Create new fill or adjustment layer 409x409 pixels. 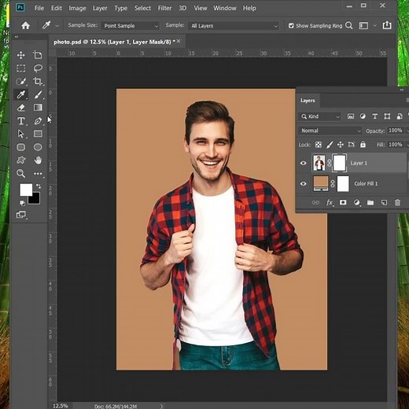(356, 203)
